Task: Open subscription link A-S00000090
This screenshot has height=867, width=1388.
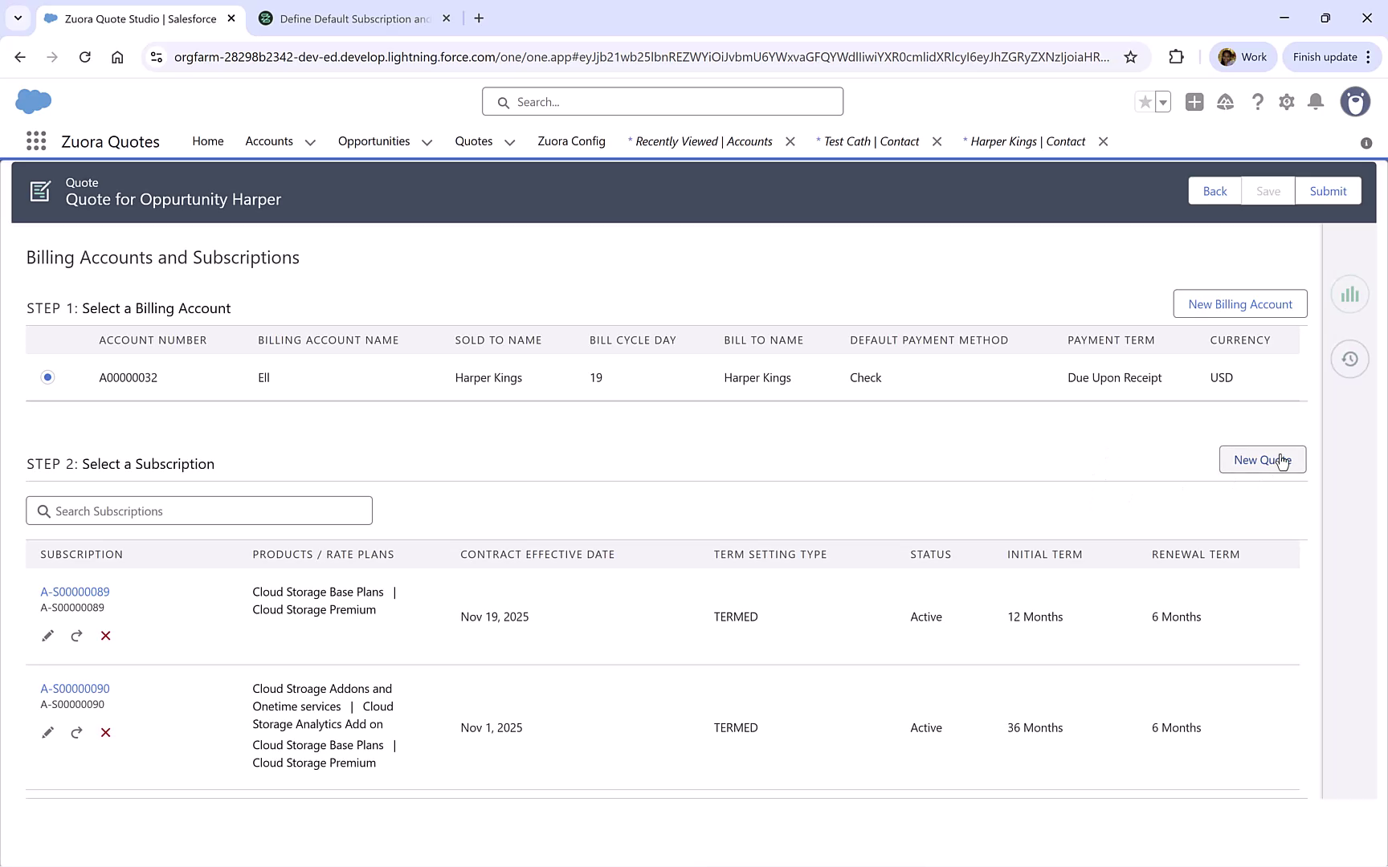Action: [75, 689]
